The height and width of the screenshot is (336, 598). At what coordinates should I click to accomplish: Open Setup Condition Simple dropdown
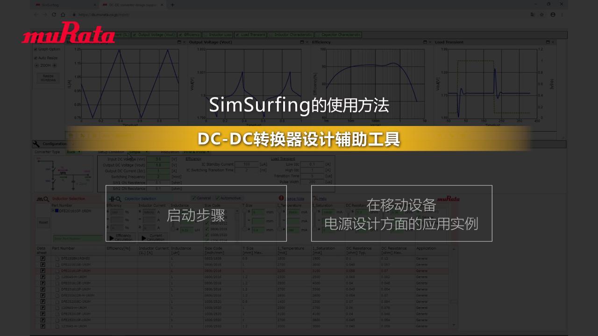(138, 152)
